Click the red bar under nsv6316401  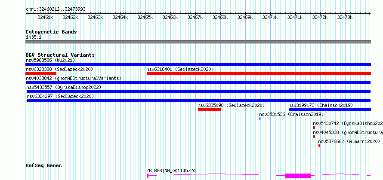point(259,73)
